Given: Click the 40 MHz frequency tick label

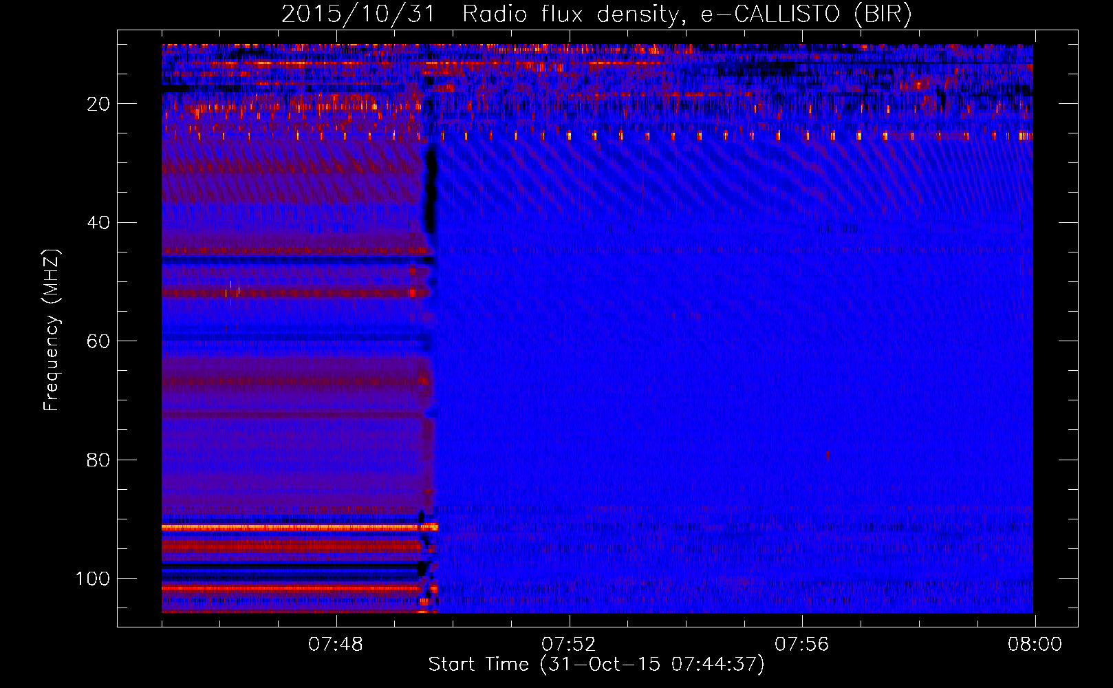Looking at the screenshot, I should coord(98,223).
